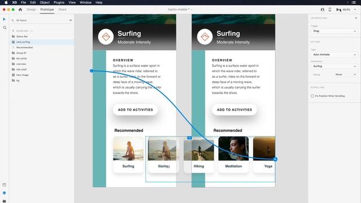Screen dimensions: 361x203
Task: Select the Recommended text layer
Action: [x=41, y=47]
